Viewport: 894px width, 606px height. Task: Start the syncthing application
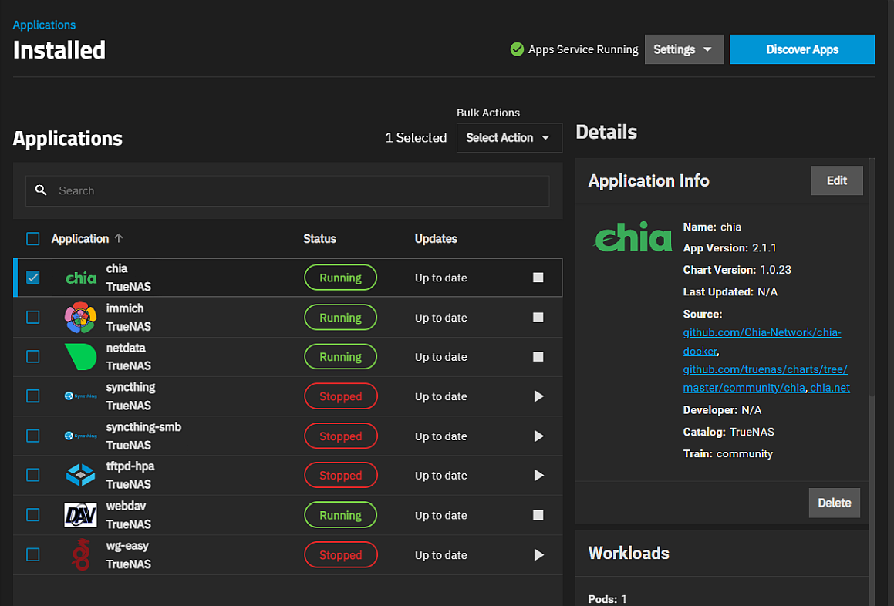coord(539,396)
